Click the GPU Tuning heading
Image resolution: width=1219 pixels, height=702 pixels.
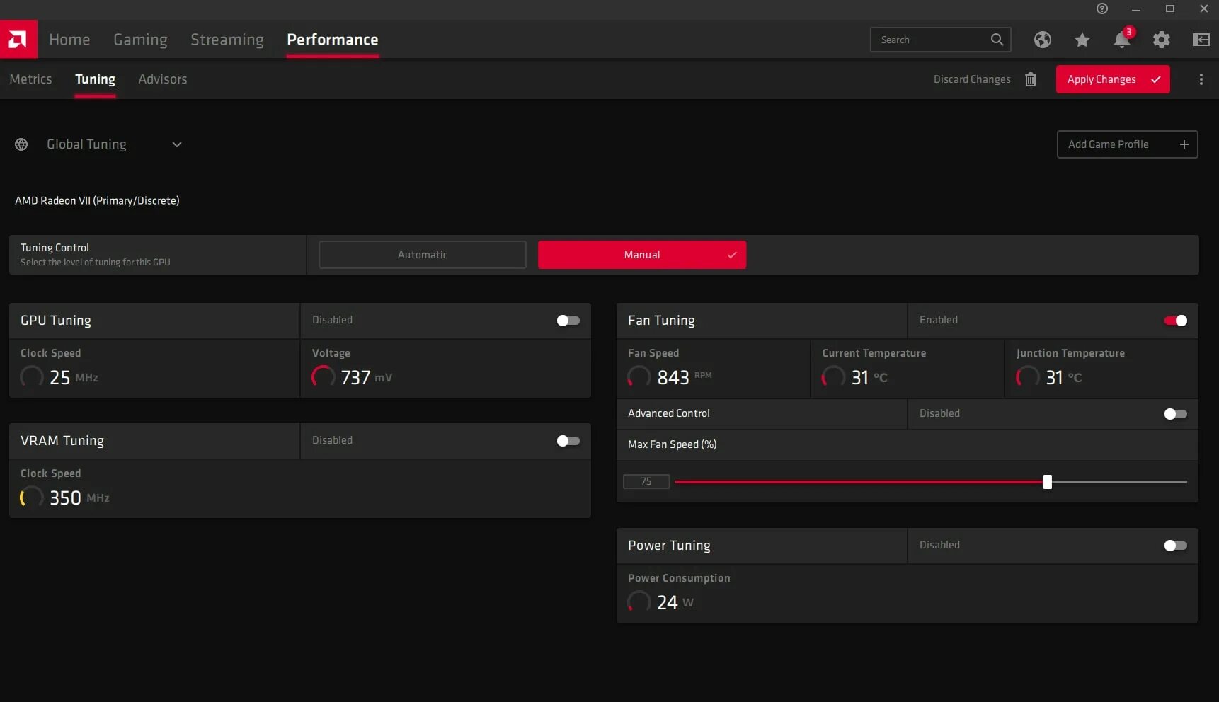[x=56, y=321]
